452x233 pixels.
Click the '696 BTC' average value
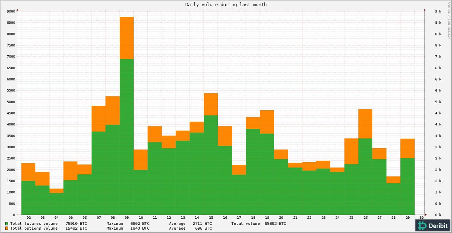[x=204, y=228]
